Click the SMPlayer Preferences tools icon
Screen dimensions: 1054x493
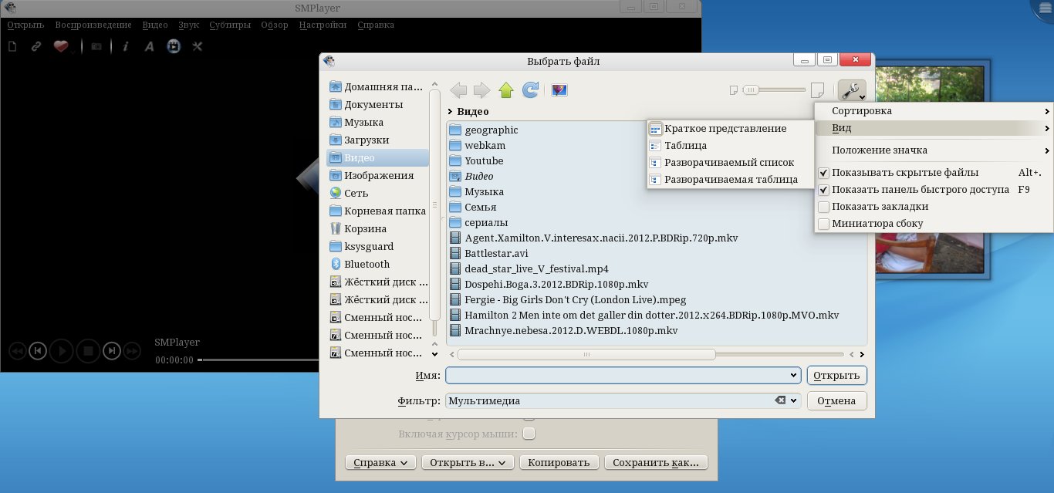[198, 46]
